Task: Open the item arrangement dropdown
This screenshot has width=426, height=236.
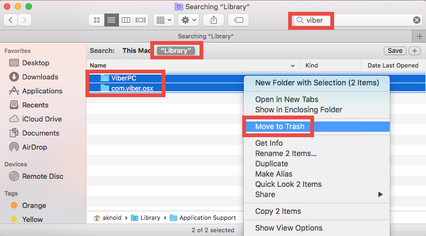Action: (x=164, y=20)
